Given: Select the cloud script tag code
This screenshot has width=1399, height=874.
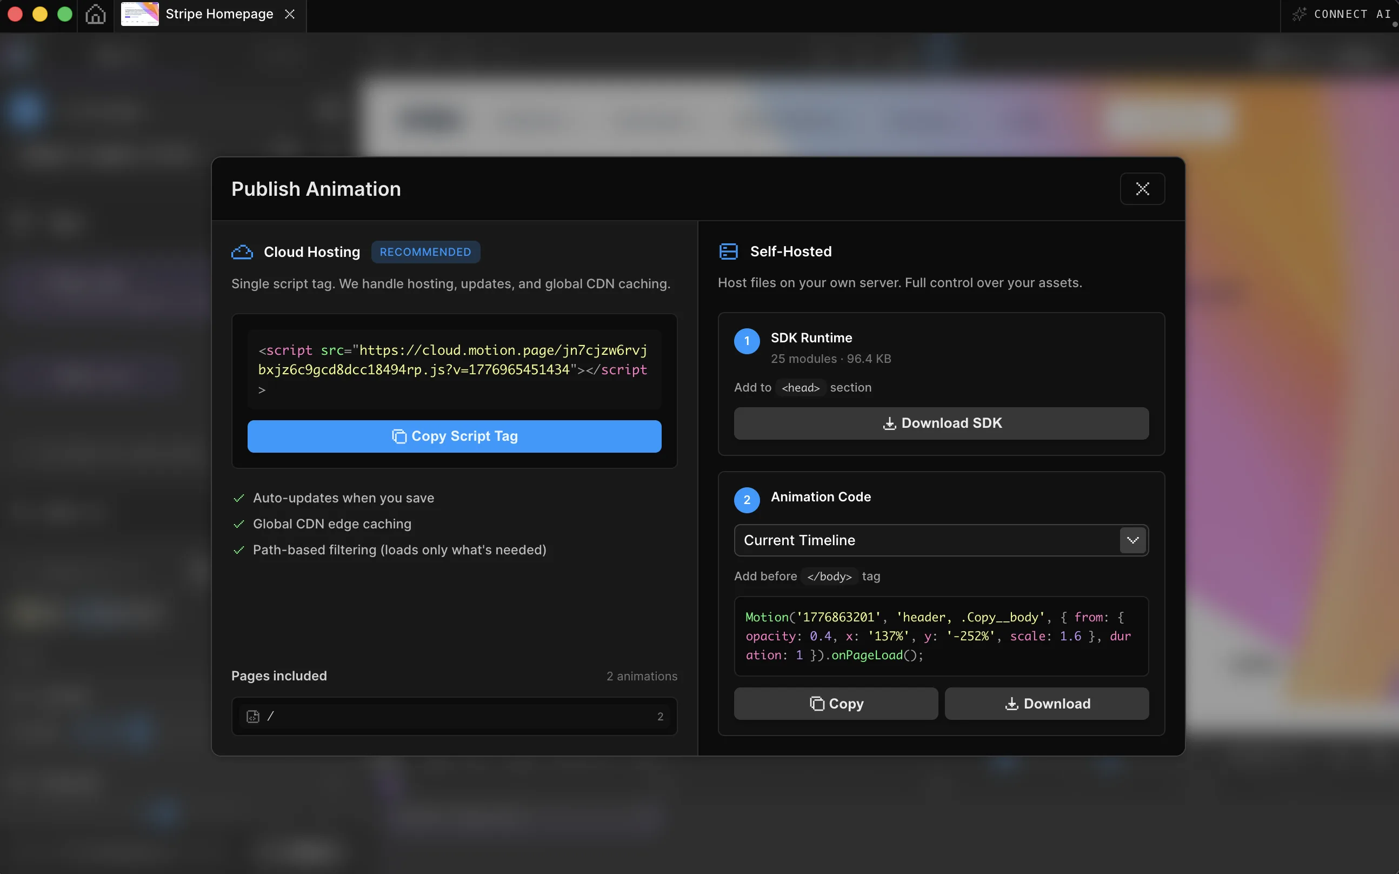Looking at the screenshot, I should (x=454, y=369).
